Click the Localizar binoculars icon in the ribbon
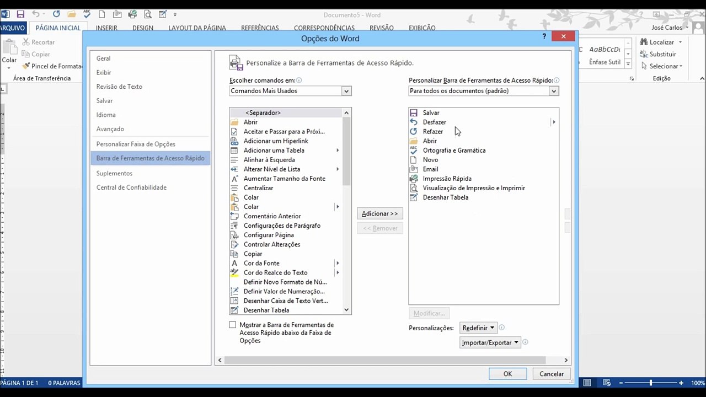This screenshot has height=397, width=706. point(644,42)
